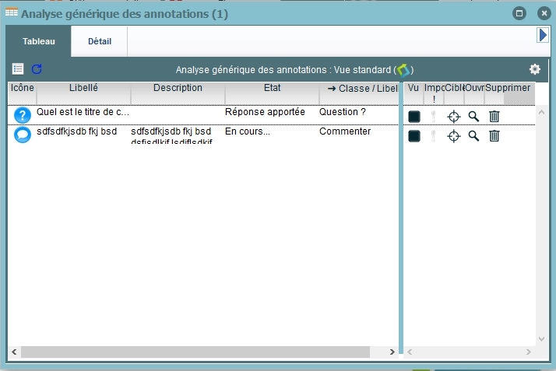The image size is (556, 371).
Task: Click the target icon in the Commenter row
Action: 454,136
